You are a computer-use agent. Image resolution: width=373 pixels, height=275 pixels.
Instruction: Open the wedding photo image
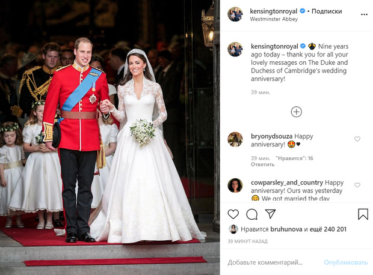(110, 137)
